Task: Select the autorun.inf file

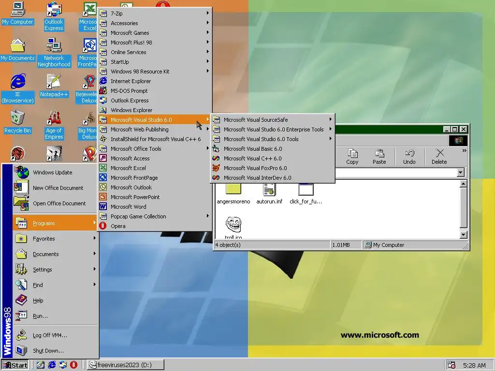Action: tap(269, 194)
